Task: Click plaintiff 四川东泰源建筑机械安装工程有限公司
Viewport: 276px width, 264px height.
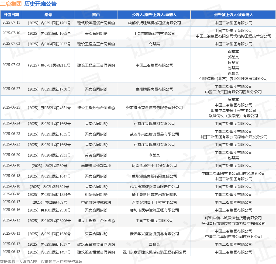Action: tap(154, 252)
